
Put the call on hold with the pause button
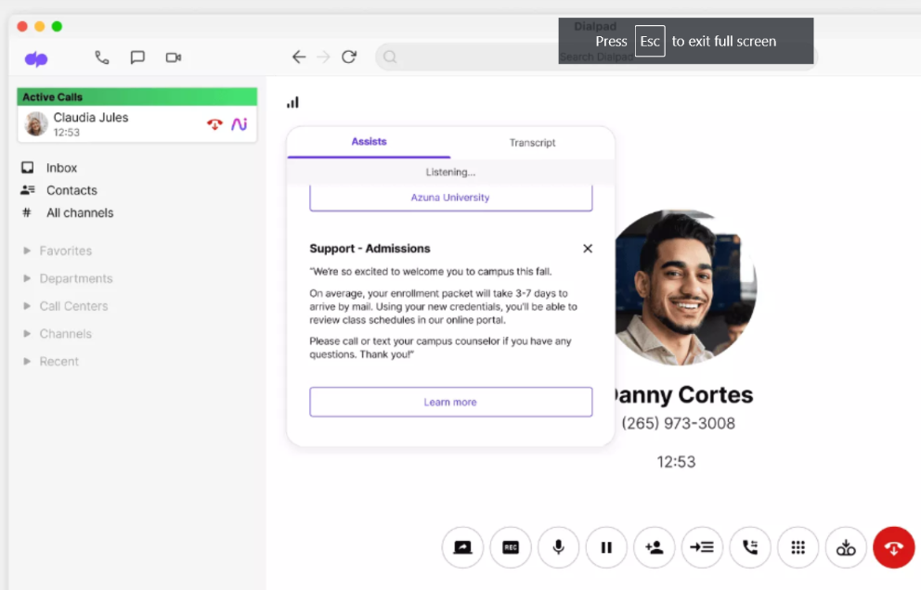click(606, 547)
